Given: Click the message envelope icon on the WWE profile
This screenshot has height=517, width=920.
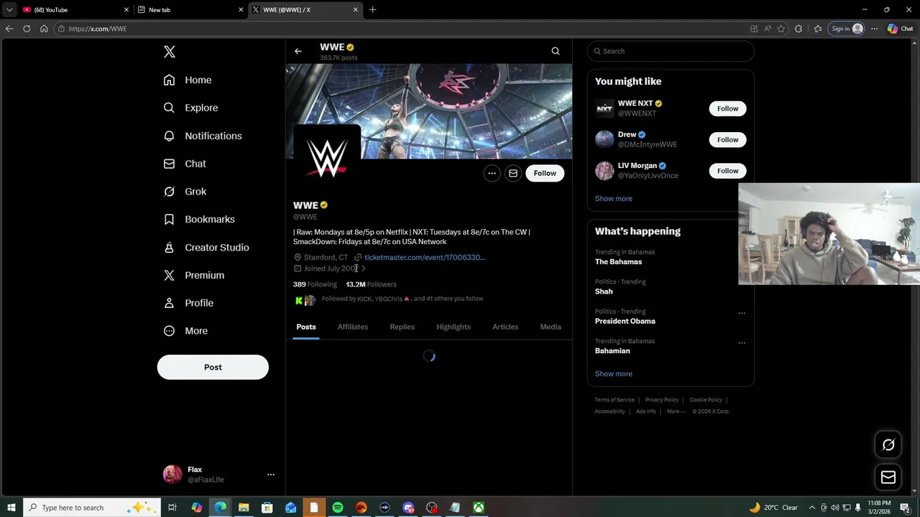Looking at the screenshot, I should pyautogui.click(x=513, y=173).
